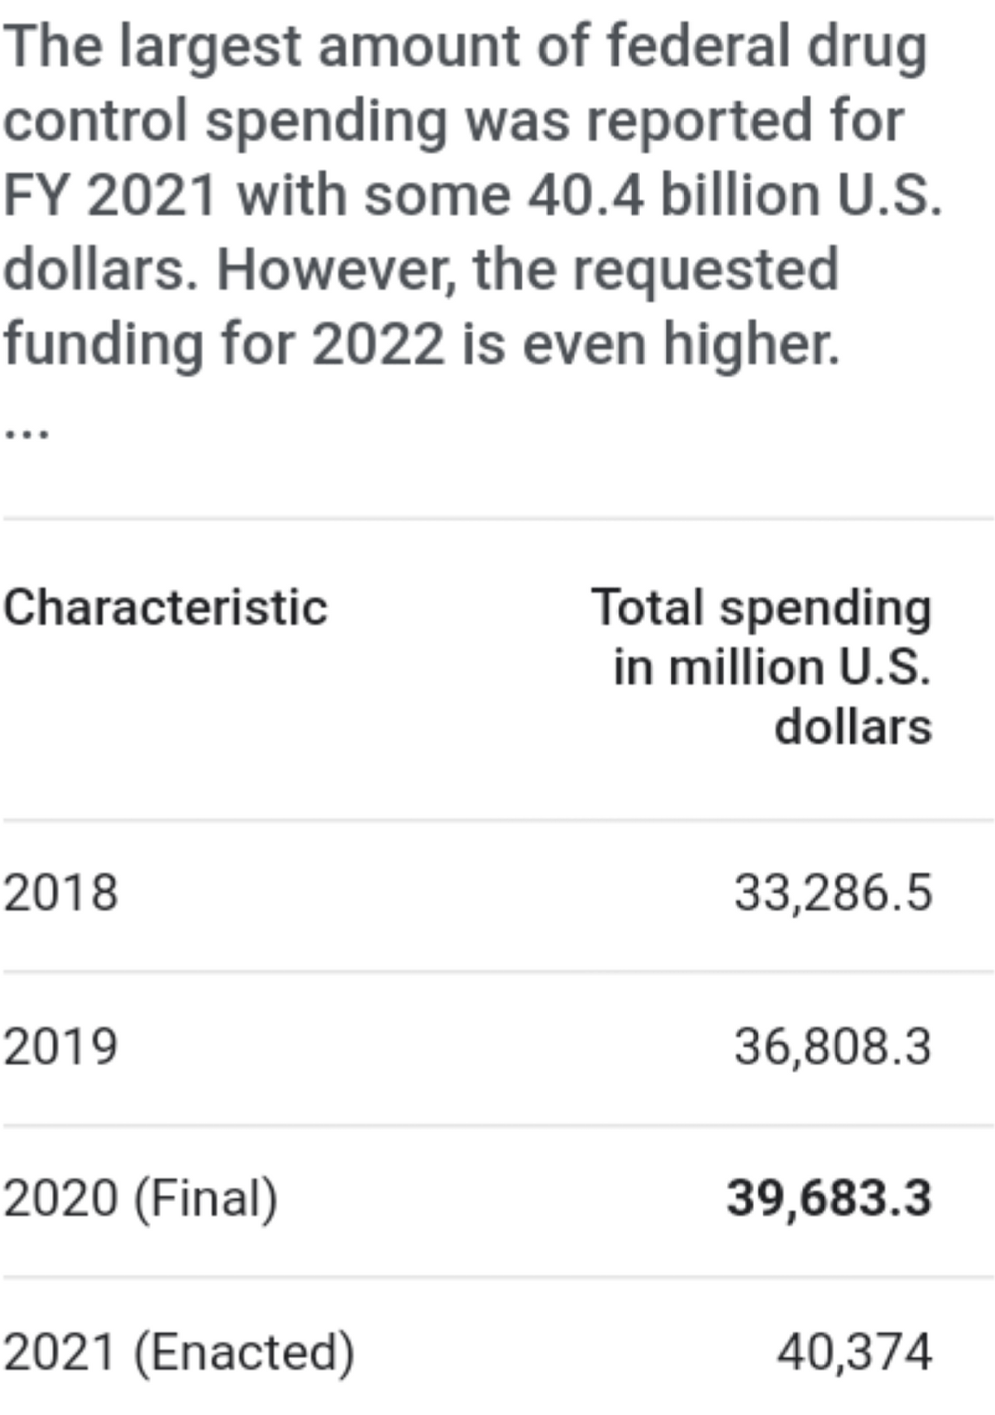Click the phrase 'FY 2021' in description
995x1415 pixels.
[x=110, y=194]
